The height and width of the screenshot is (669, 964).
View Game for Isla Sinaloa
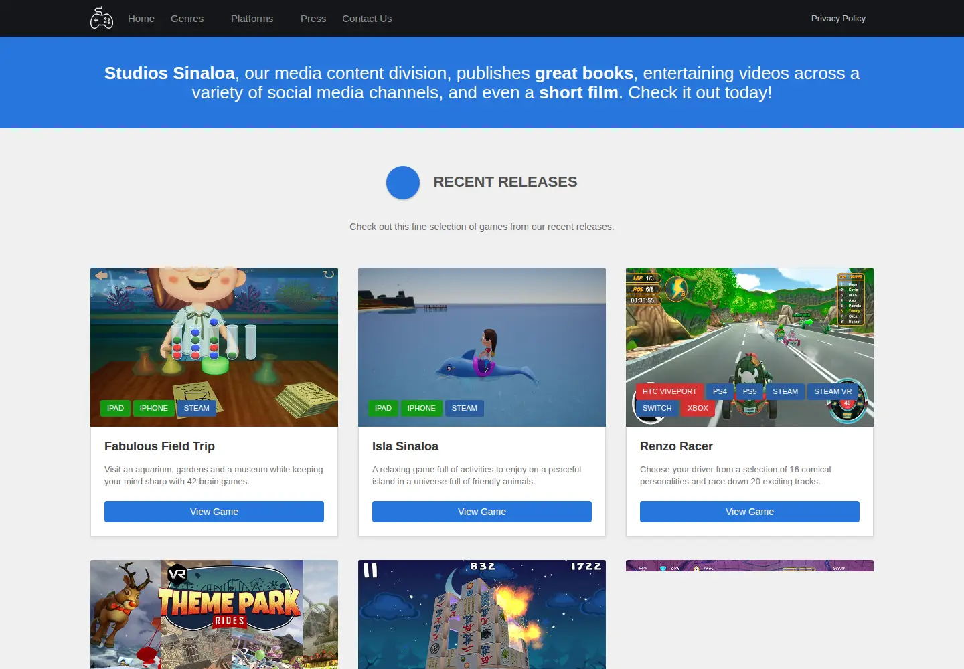pyautogui.click(x=482, y=512)
